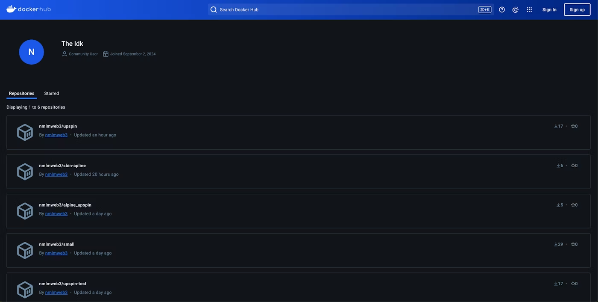Click star icon for sbin-apline
The height and width of the screenshot is (302, 598).
pos(573,166)
